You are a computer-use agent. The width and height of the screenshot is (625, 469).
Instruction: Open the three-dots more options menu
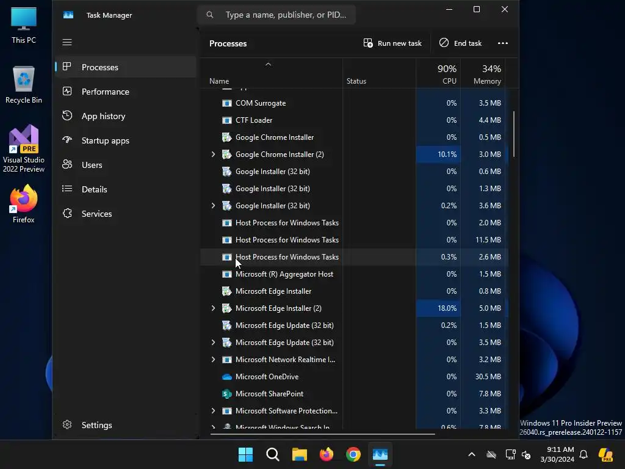point(503,43)
